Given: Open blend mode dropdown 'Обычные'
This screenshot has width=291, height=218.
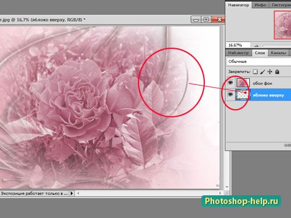Looking at the screenshot, I should tap(259, 62).
